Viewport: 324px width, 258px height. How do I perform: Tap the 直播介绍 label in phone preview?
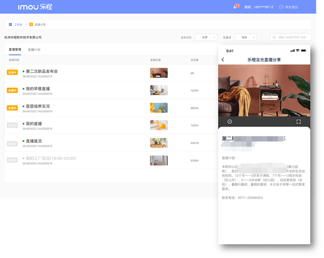(229, 158)
